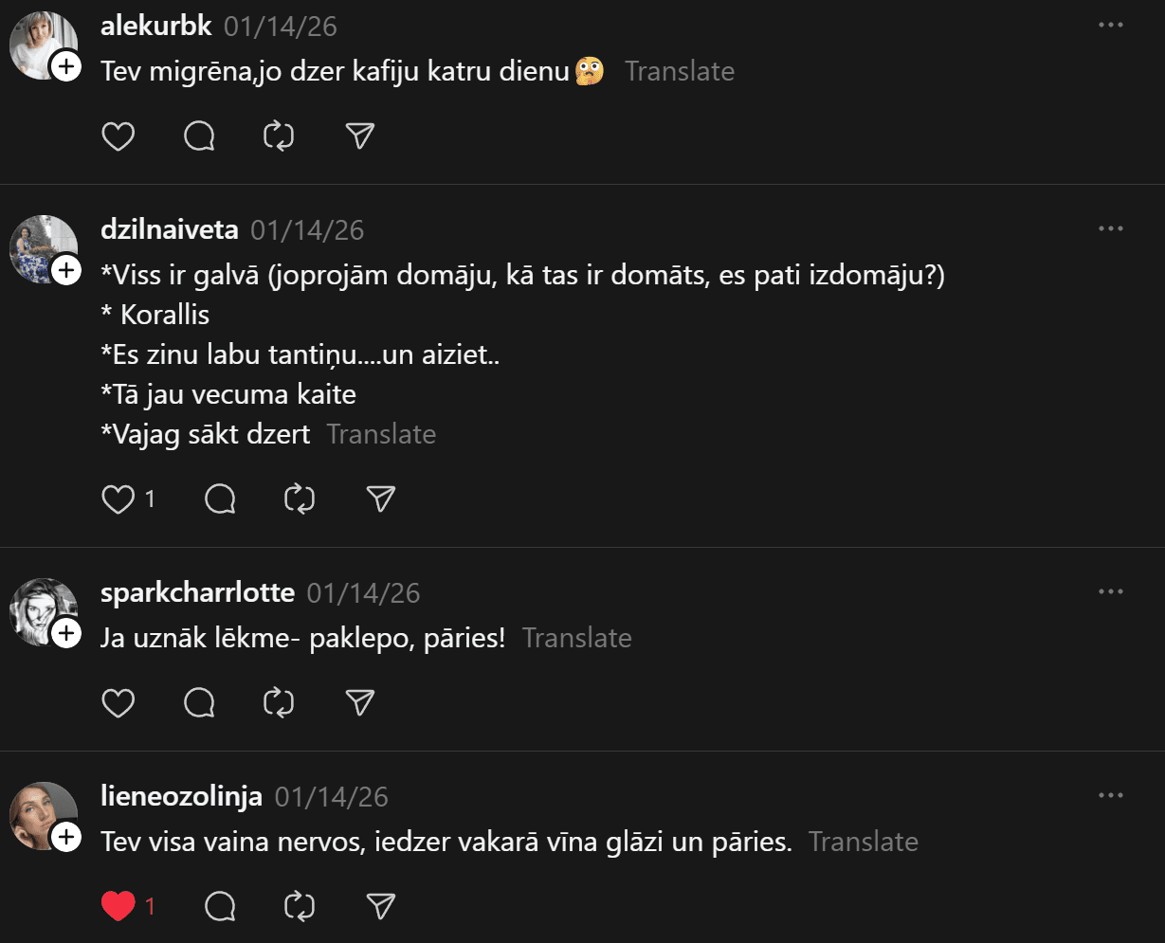Follow sparkcharrlotte using avatar plus badge
This screenshot has width=1165, height=943.
point(66,633)
